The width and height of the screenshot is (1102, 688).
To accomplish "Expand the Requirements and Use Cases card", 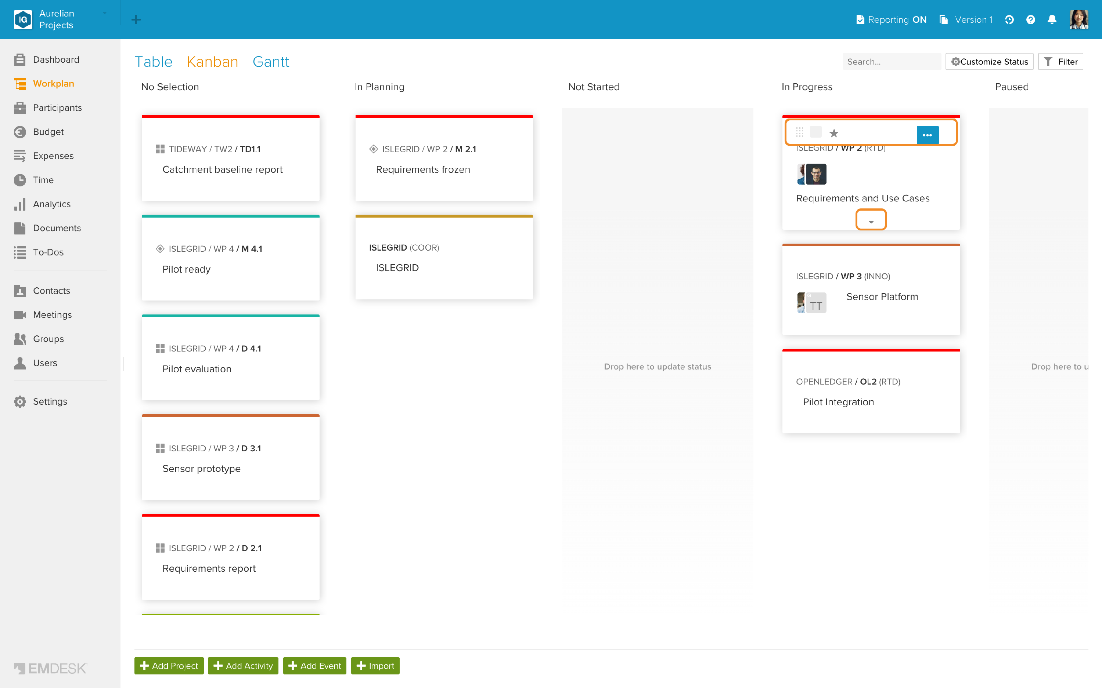I will [x=871, y=221].
